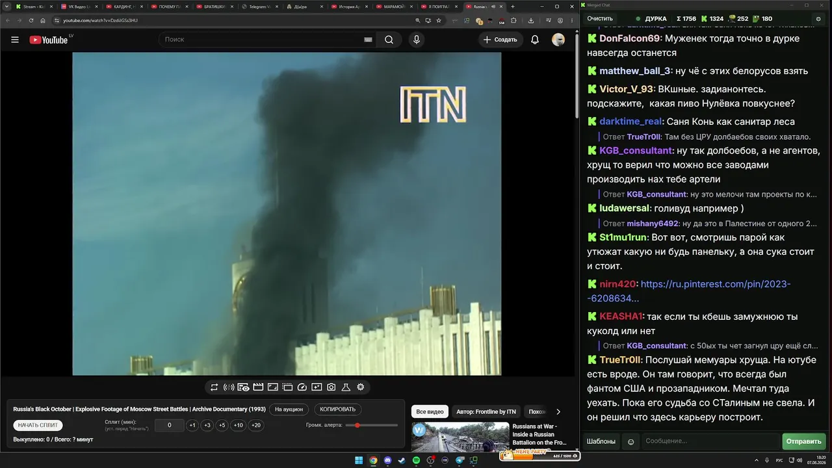Image resolution: width=832 pixels, height=468 pixels.
Task: Click the split minutes number field
Action: [170, 426]
